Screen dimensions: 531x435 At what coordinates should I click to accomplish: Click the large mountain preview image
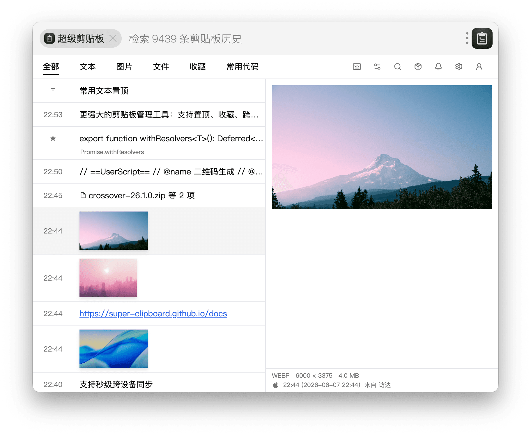(382, 147)
